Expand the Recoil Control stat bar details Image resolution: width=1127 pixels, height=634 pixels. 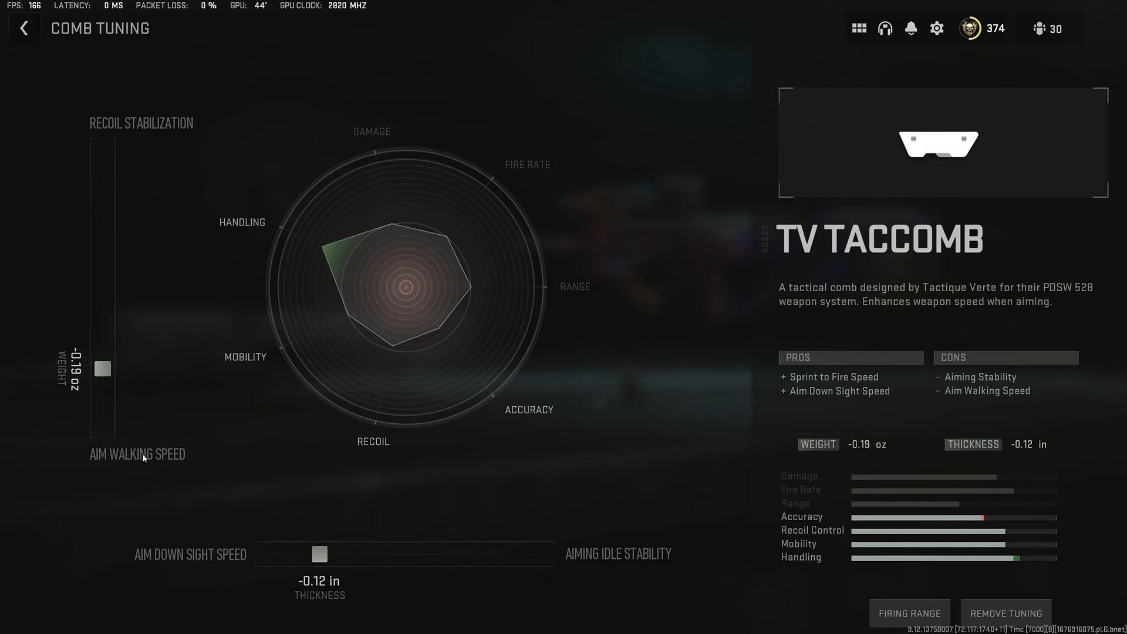(929, 530)
